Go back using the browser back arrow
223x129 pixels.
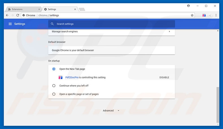click(7, 15)
